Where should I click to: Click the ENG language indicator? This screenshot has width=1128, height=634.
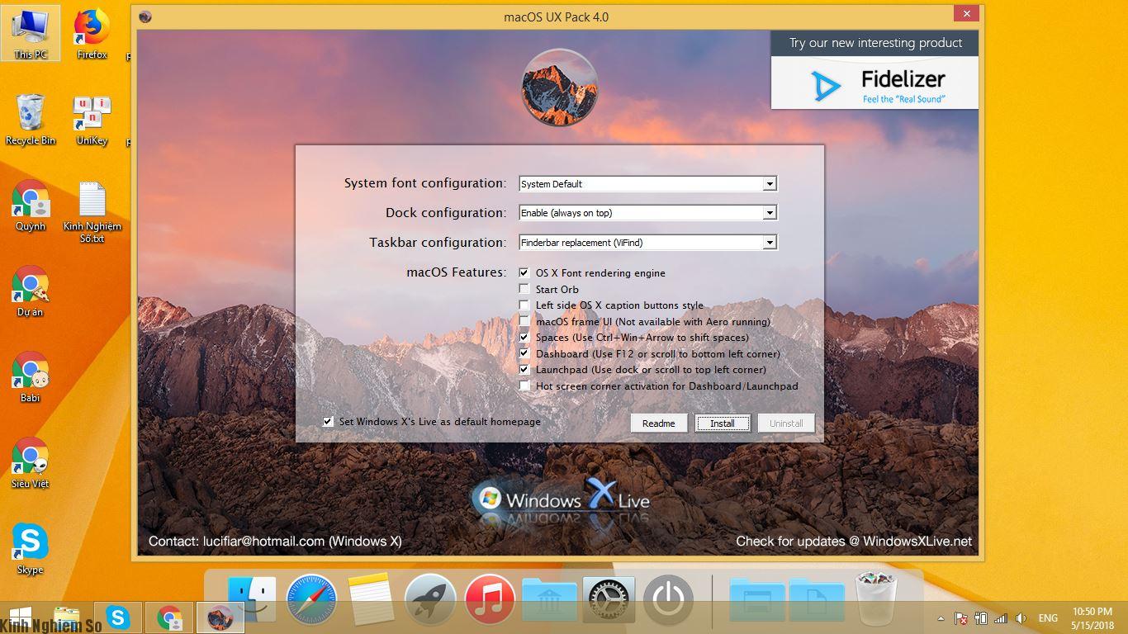tap(1048, 618)
